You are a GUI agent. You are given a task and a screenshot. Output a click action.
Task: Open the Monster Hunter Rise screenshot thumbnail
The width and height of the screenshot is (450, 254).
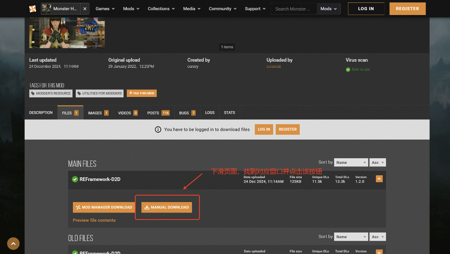(67, 32)
